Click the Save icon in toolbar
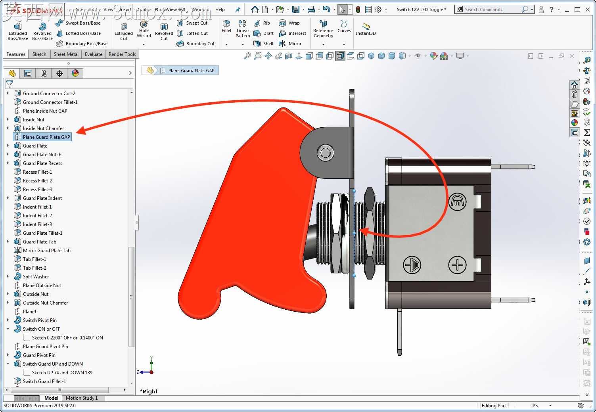Image resolution: width=596 pixels, height=412 pixels. [x=296, y=10]
